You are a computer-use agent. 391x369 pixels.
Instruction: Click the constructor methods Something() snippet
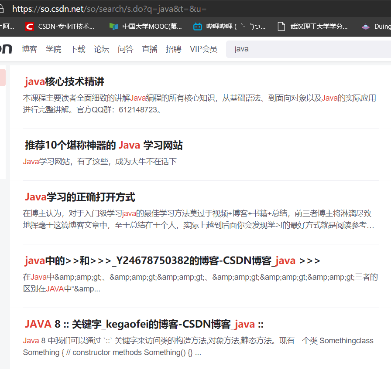click(x=112, y=352)
